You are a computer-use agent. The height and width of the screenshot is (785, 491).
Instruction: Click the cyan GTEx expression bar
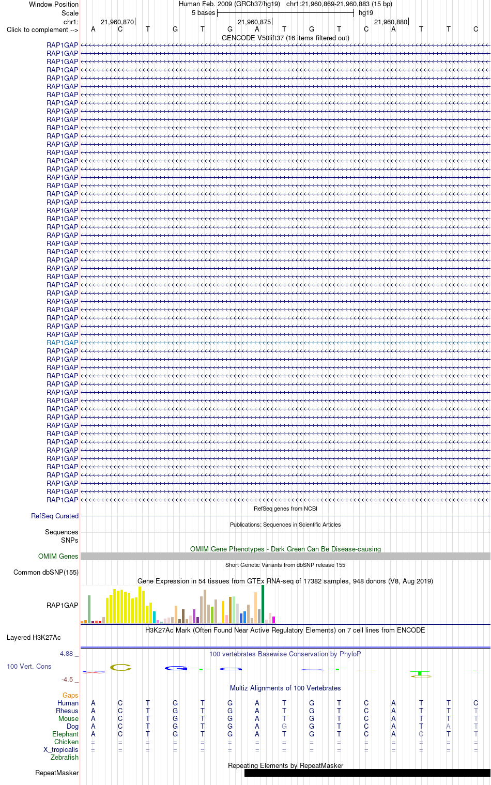(154, 617)
